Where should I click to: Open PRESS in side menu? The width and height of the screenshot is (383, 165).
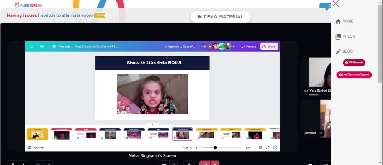pos(345,36)
